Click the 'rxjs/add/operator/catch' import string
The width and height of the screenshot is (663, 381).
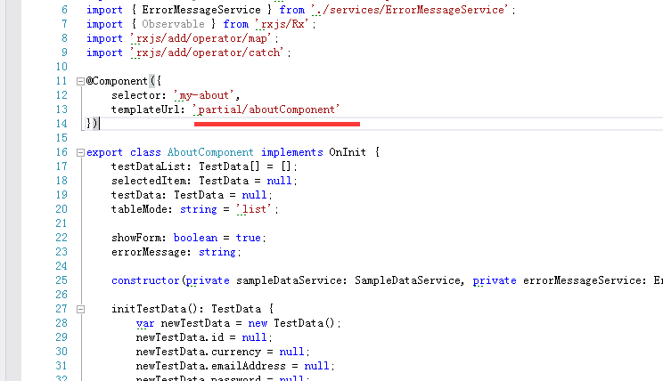(207, 53)
